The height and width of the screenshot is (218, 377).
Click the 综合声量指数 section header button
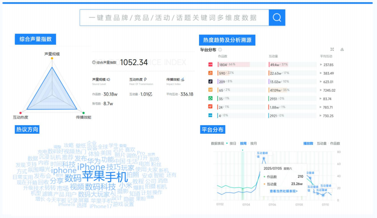coord(35,39)
